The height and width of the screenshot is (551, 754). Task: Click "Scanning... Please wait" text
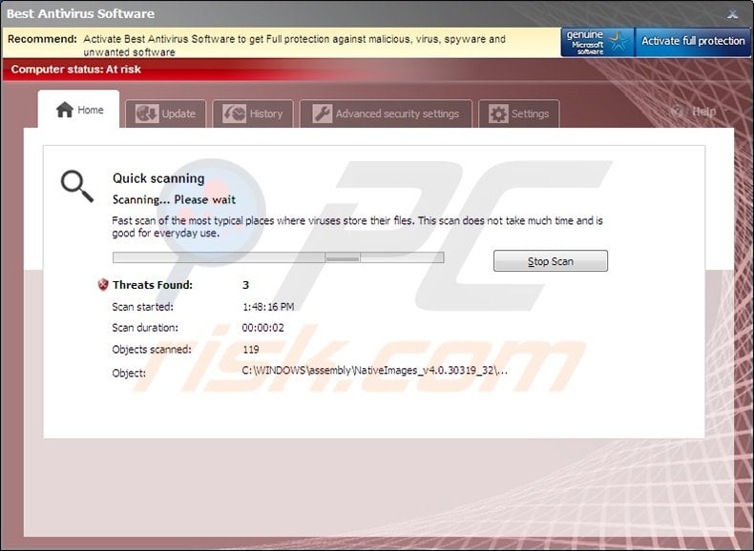tap(174, 199)
